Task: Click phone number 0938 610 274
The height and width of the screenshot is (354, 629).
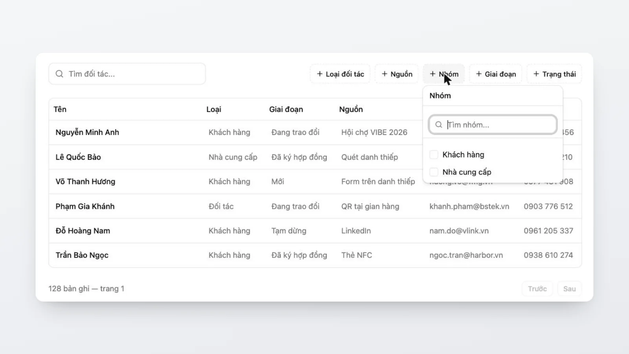Action: pos(548,255)
